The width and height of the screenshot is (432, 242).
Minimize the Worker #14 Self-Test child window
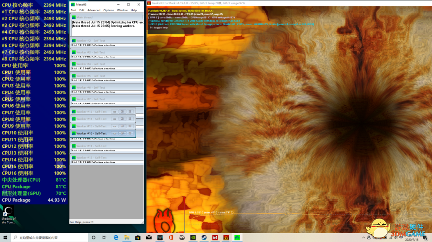[115, 119]
